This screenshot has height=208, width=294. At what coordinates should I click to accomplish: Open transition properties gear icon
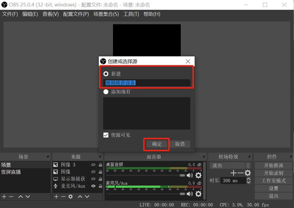pyautogui.click(x=248, y=173)
